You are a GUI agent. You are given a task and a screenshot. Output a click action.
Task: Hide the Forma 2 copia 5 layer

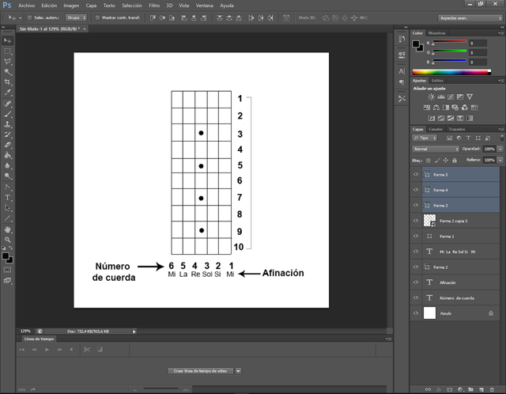coord(416,221)
